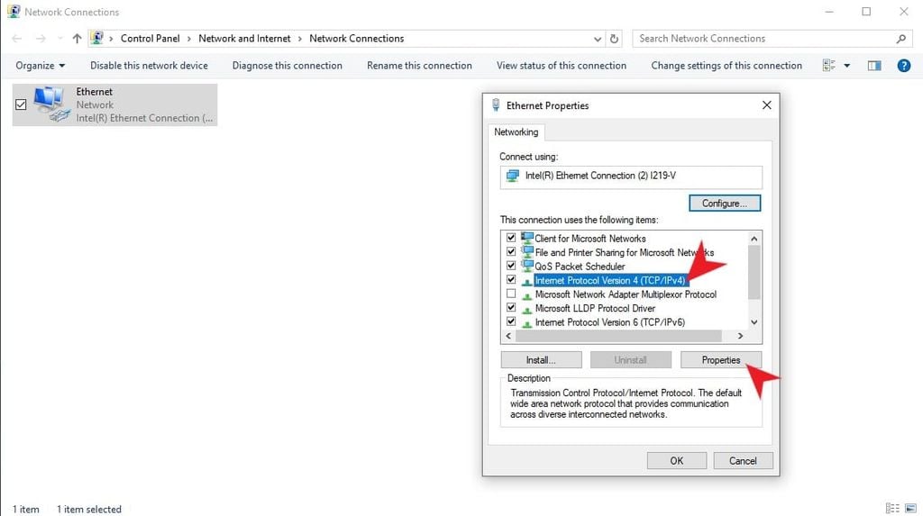Refresh the Network Connections view

pyautogui.click(x=614, y=39)
